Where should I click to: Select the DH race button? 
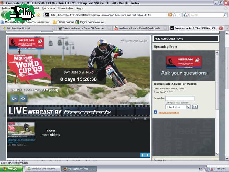[x=14, y=99]
